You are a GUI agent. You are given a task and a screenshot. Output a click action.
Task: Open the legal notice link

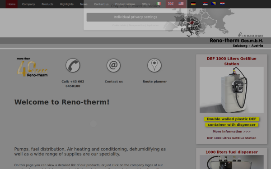153,25
